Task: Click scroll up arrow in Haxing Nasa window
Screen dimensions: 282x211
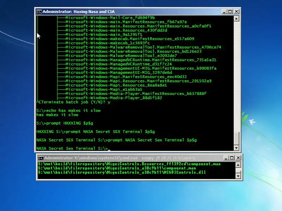Action: click(236, 19)
